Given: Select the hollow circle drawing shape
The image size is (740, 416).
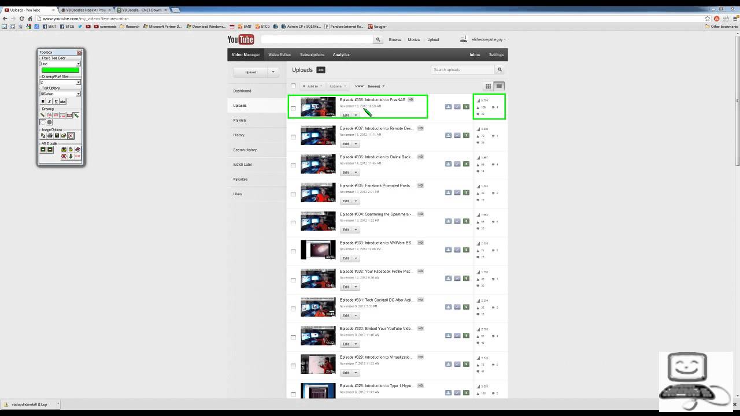Looking at the screenshot, I should tap(43, 122).
